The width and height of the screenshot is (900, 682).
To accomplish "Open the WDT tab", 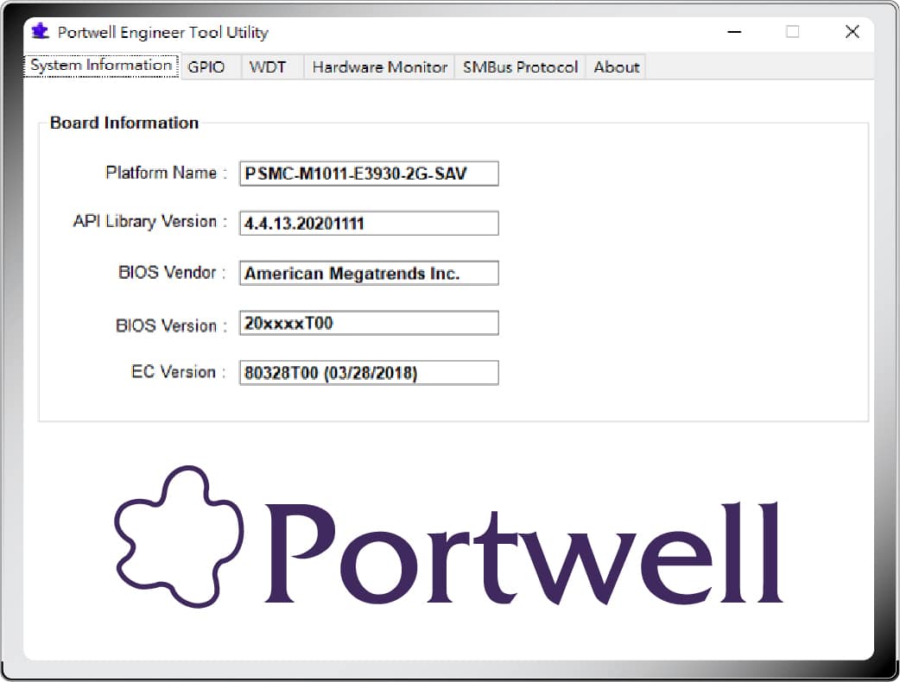I will pos(266,66).
